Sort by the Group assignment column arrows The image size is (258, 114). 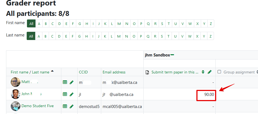(x=257, y=72)
